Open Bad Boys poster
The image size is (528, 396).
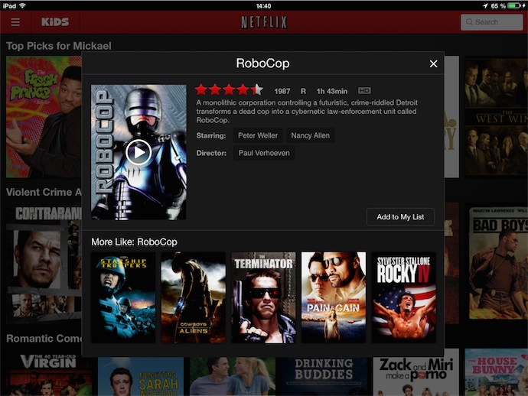pyautogui.click(x=497, y=264)
